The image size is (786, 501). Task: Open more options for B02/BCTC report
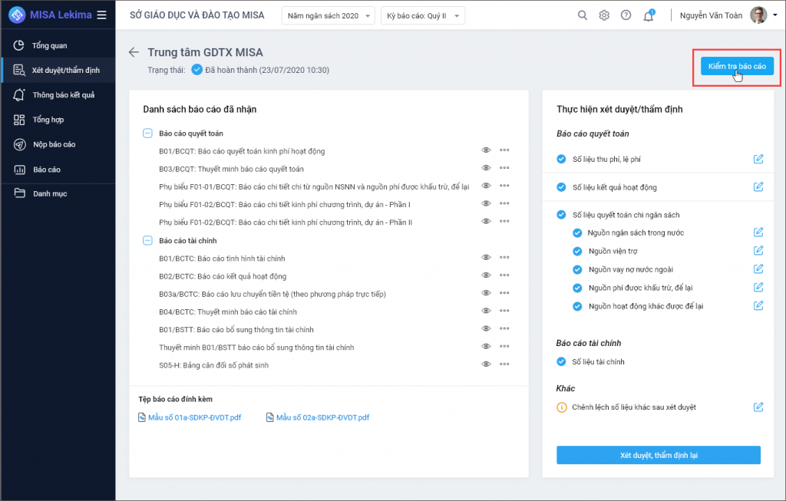pos(504,275)
